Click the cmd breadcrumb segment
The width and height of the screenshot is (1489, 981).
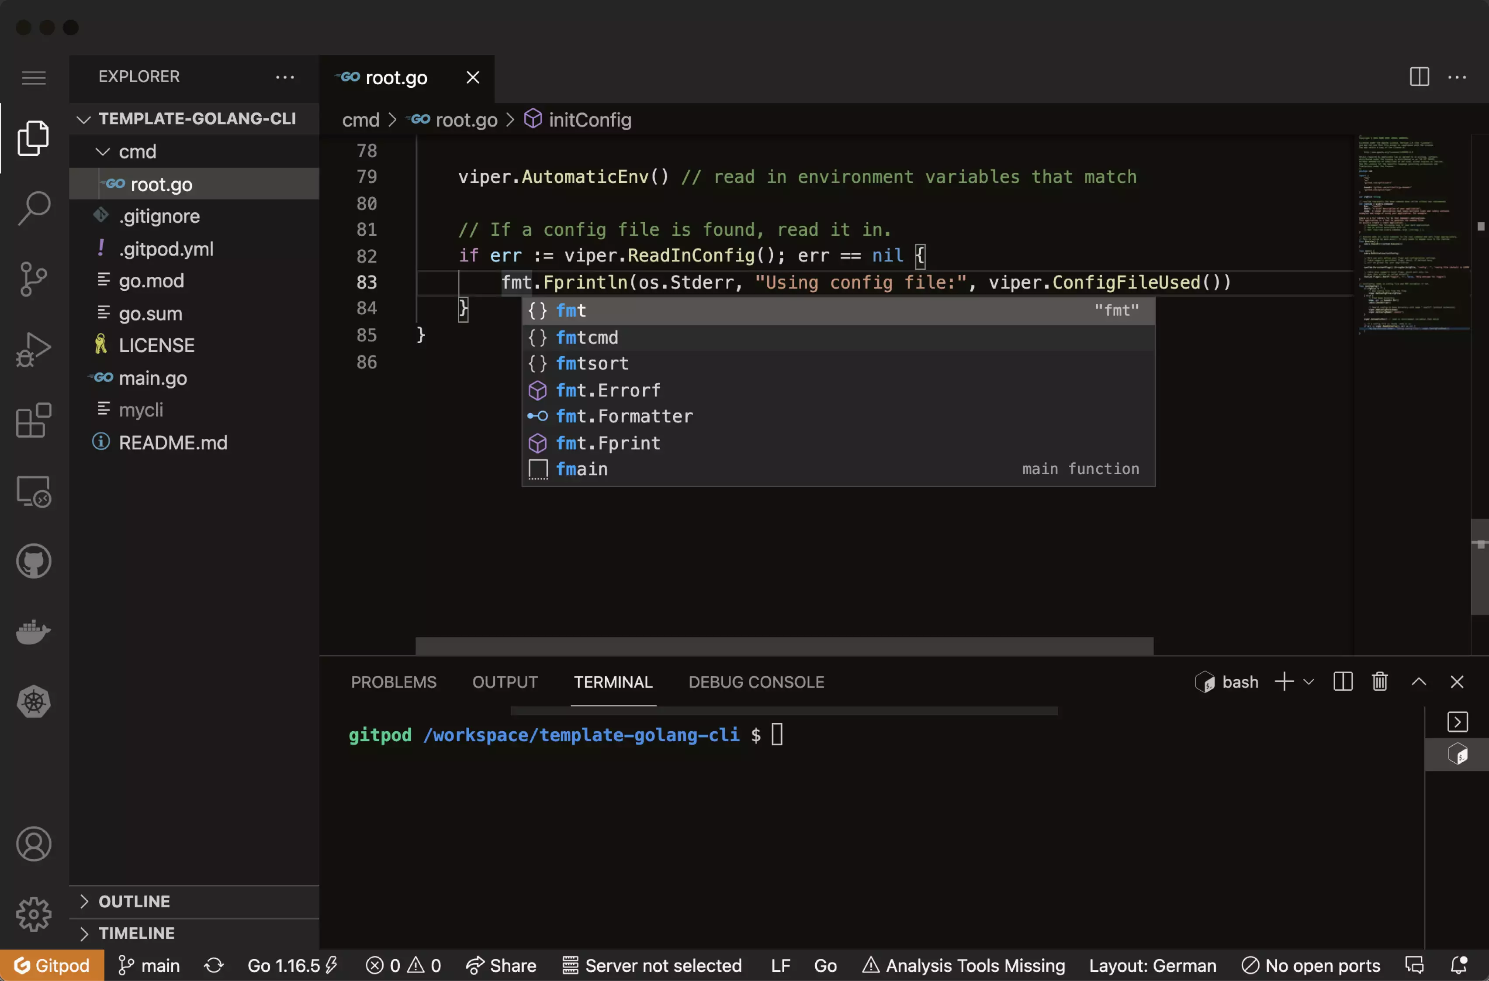tap(360, 120)
